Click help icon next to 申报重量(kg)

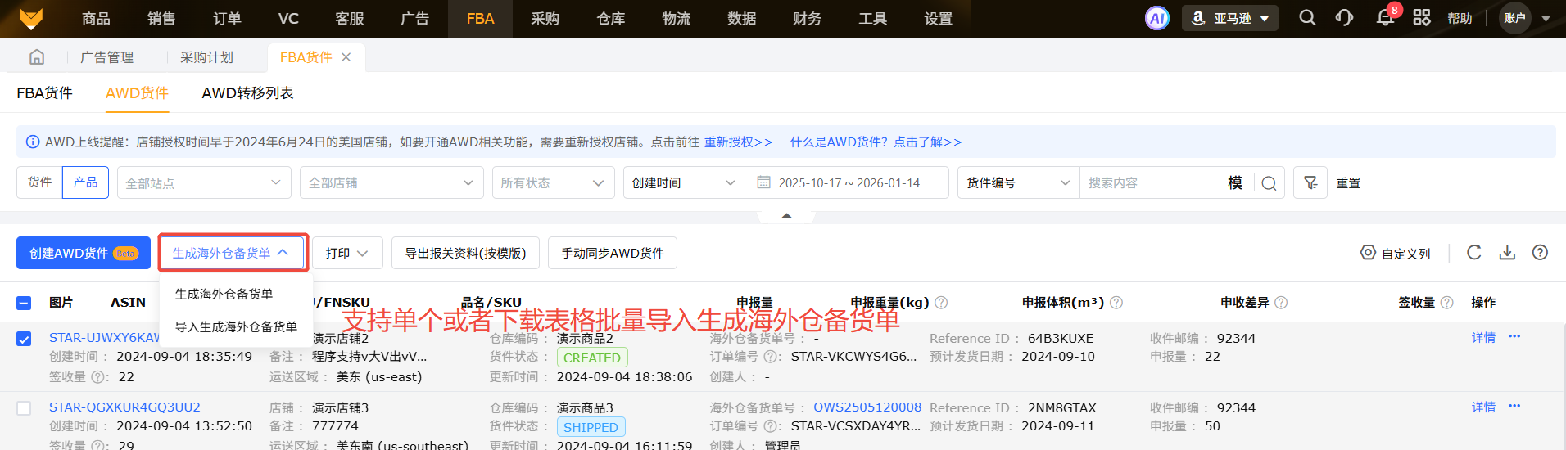point(941,303)
